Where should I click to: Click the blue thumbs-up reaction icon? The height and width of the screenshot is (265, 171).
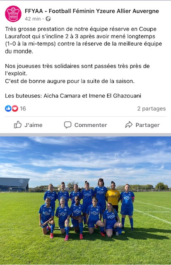coord(8,108)
